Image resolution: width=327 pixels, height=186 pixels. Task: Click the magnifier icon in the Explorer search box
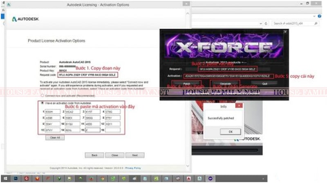(x=316, y=24)
